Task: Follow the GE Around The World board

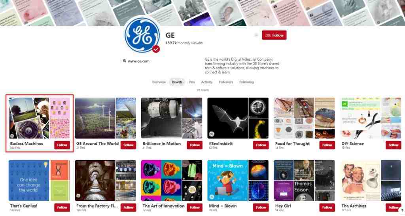Action: 129,145
